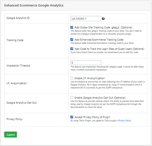Click the Impression Threshold number field
This screenshot has height=146, width=152.
coord(86,63)
